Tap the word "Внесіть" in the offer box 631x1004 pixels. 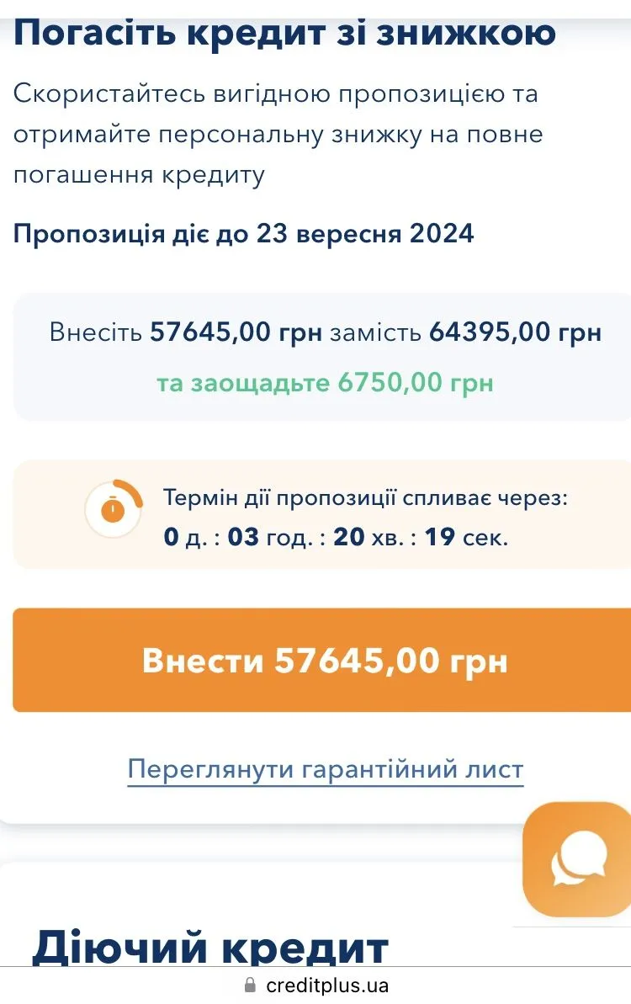pyautogui.click(x=96, y=332)
